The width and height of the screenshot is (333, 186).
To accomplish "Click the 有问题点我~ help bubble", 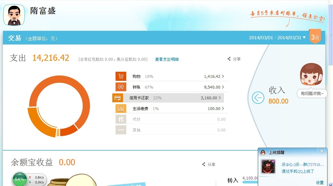I will 312,93.
